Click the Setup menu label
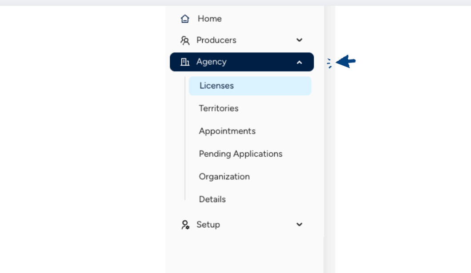 coord(208,225)
